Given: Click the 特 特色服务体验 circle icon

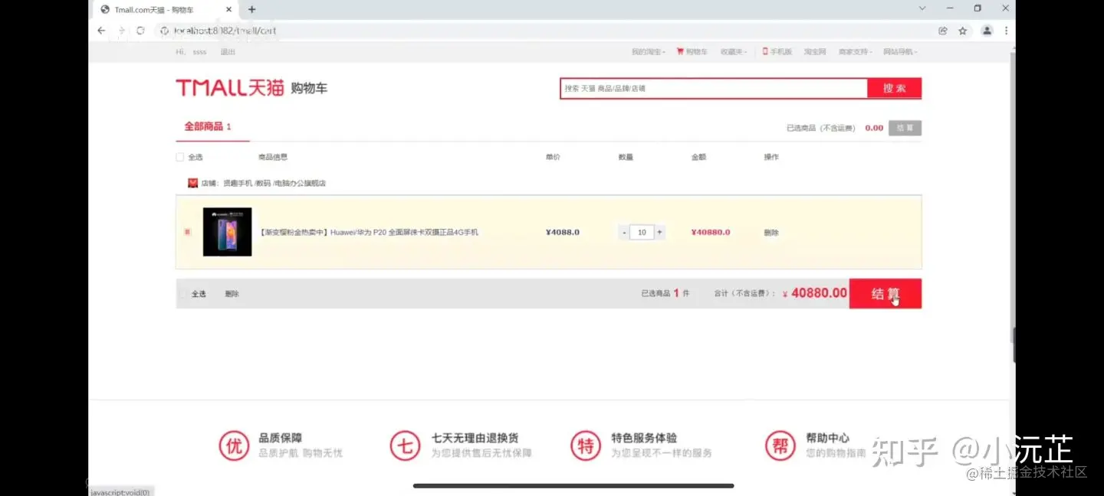Looking at the screenshot, I should (x=586, y=445).
